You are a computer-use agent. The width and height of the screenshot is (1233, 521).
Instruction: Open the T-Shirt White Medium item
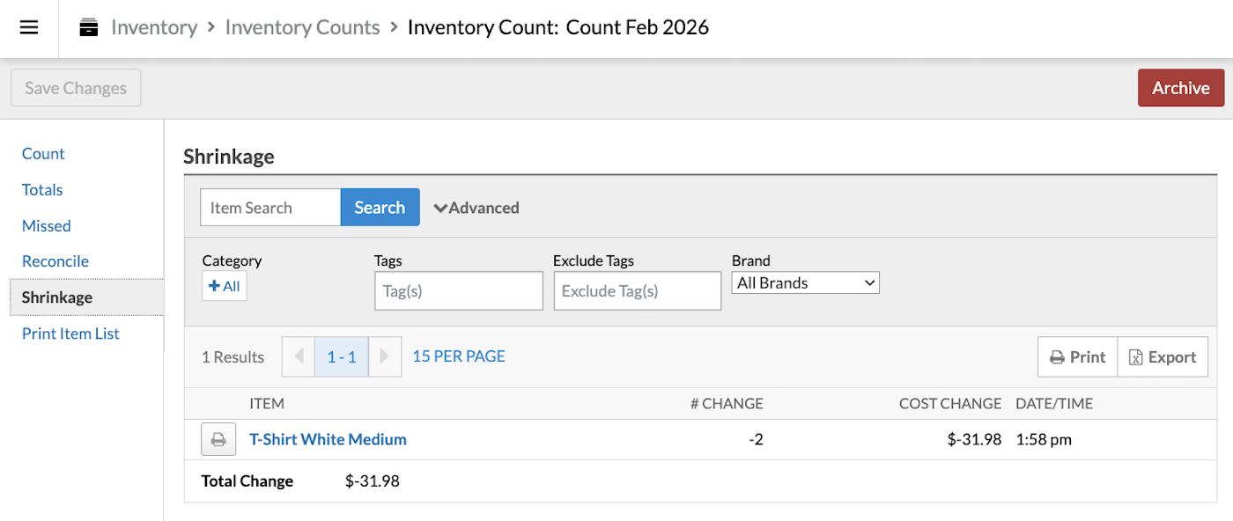(x=328, y=439)
